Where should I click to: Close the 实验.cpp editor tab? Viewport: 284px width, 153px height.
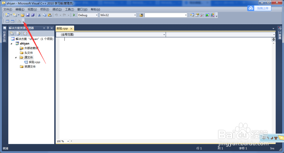[x=71, y=28]
